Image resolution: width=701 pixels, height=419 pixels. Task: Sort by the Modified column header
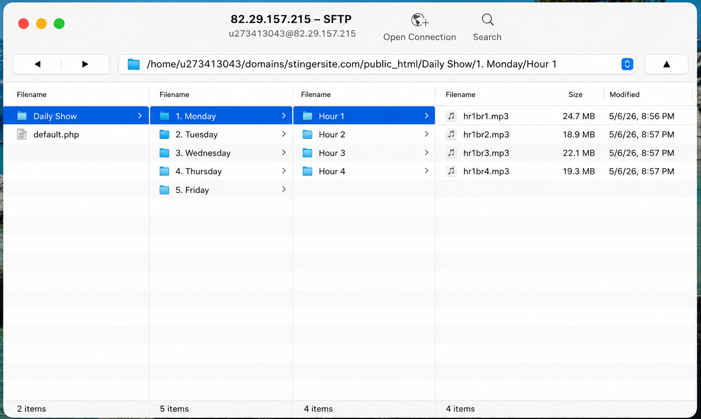[x=624, y=95]
